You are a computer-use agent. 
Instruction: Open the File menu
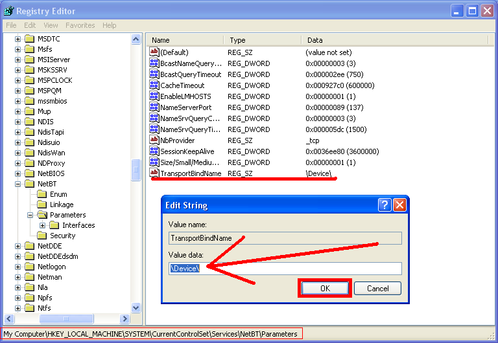pyautogui.click(x=11, y=25)
